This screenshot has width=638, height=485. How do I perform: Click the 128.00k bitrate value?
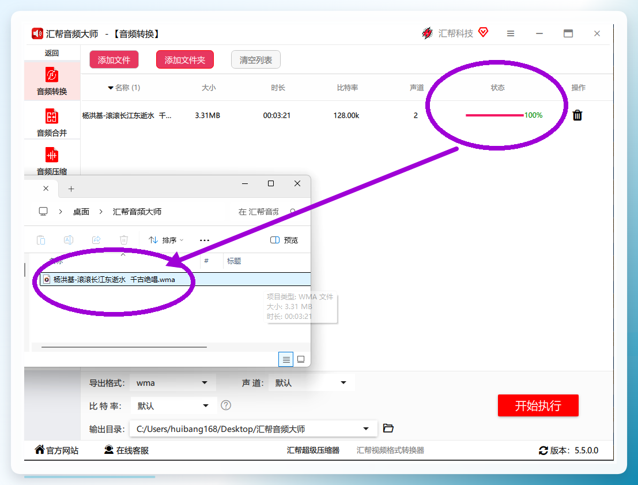click(346, 115)
